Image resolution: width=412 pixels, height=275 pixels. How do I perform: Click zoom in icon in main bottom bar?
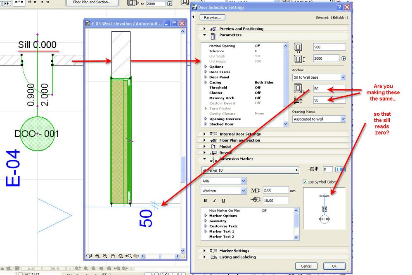point(86,268)
